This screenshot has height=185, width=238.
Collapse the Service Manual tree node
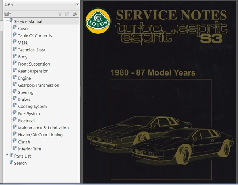pyautogui.click(x=7, y=20)
